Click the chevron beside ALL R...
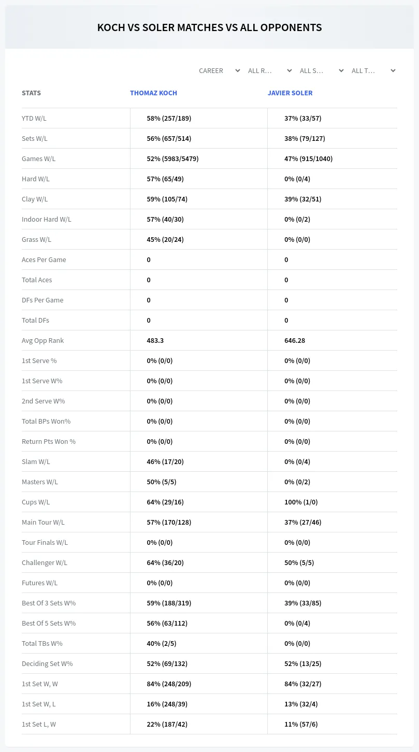Image resolution: width=419 pixels, height=752 pixels. click(x=290, y=70)
